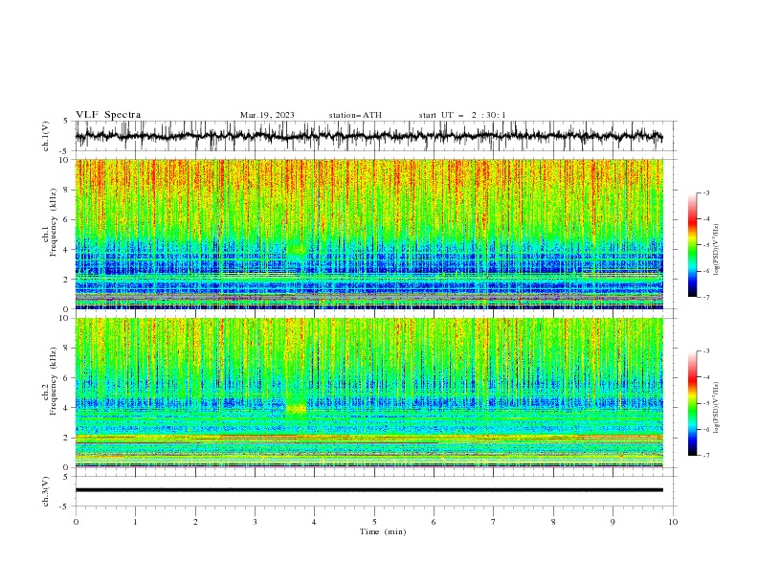Click time axis tick label "7"
The height and width of the screenshot is (586, 758).
pyautogui.click(x=494, y=522)
